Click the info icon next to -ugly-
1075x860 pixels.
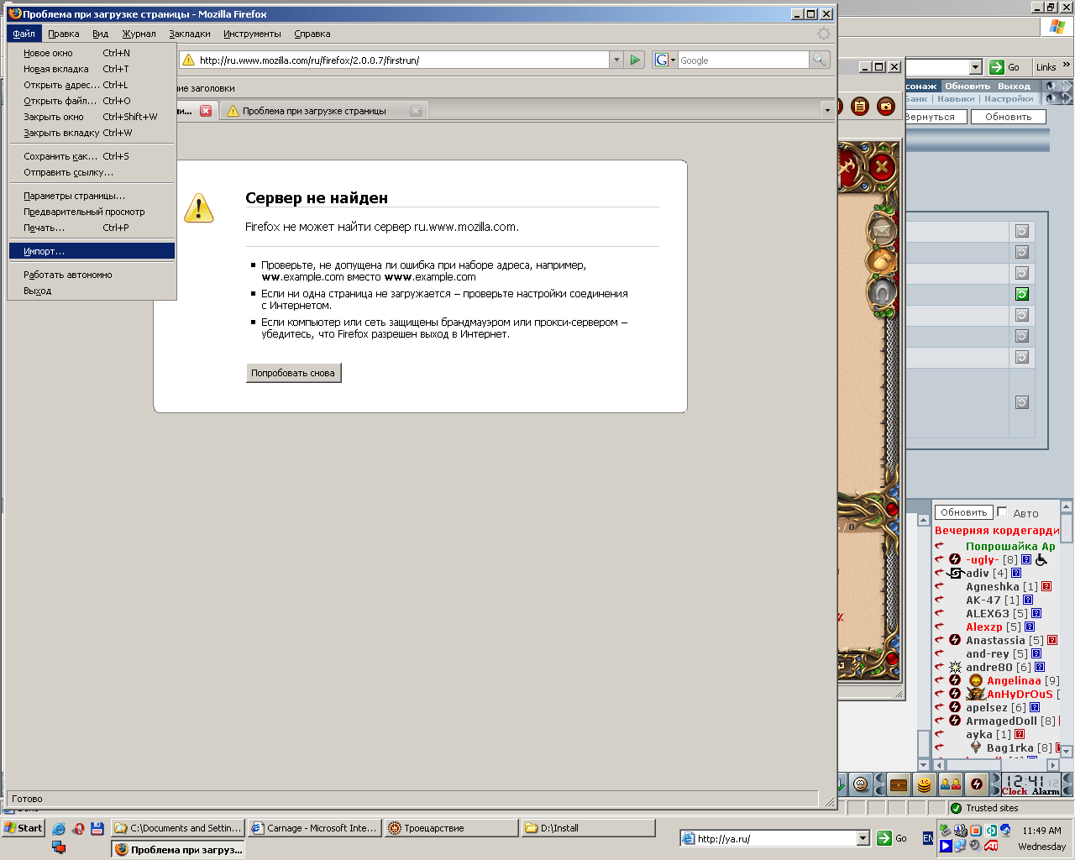coord(1026,559)
